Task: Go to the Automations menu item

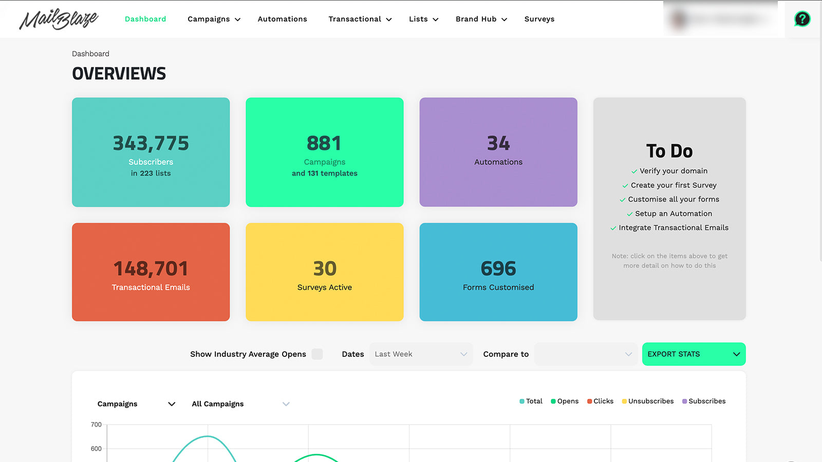Action: click(x=282, y=19)
